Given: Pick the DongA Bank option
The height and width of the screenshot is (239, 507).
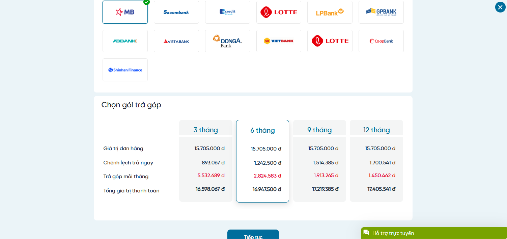Looking at the screenshot, I should pos(228,41).
